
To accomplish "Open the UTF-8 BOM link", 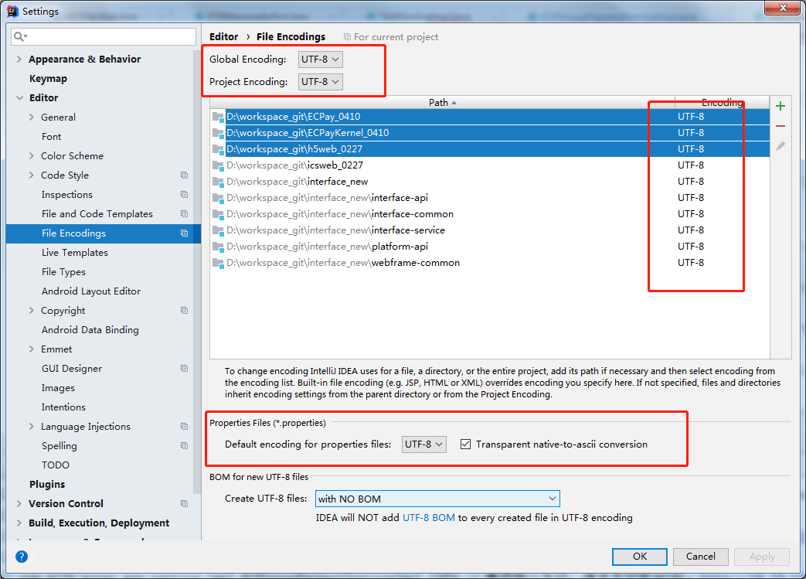I will [x=428, y=518].
